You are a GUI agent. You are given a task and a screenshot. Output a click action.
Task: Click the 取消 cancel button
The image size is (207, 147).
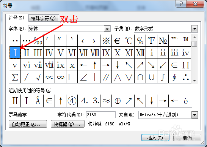coord(187,138)
